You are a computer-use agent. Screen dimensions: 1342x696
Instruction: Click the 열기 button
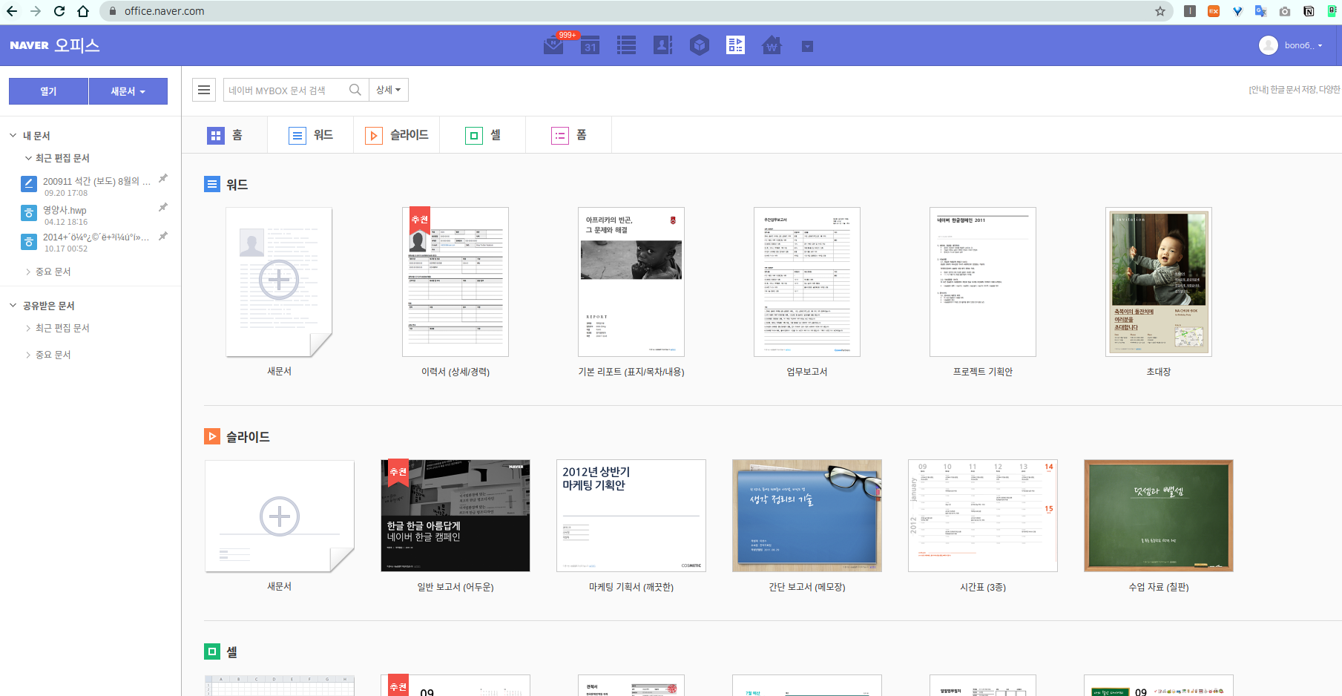48,91
